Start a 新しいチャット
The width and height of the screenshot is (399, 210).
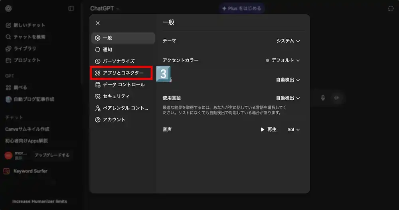click(29, 25)
